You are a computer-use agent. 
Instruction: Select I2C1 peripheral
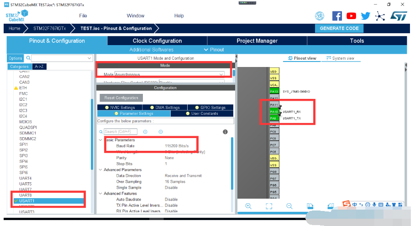pos(23,99)
